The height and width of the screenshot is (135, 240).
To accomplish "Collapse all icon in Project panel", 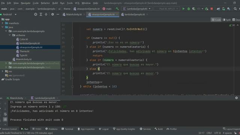I will [46, 14].
